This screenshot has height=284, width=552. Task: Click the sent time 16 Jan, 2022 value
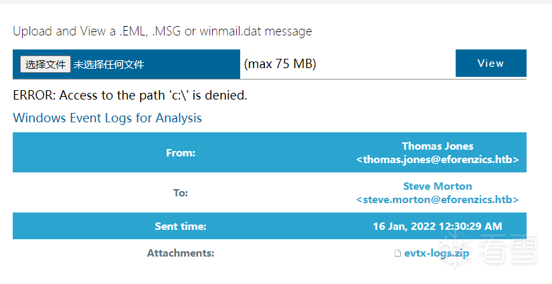(437, 227)
